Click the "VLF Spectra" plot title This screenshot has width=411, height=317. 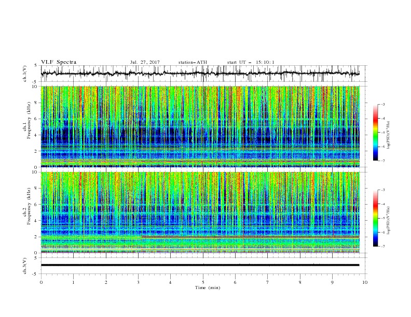click(59, 62)
